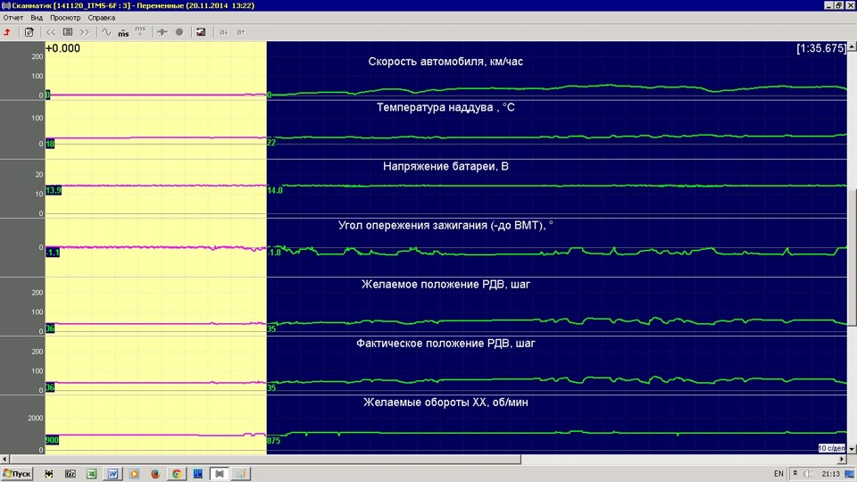Click the grey record circle icon
This screenshot has height=482, width=857.
tap(179, 32)
